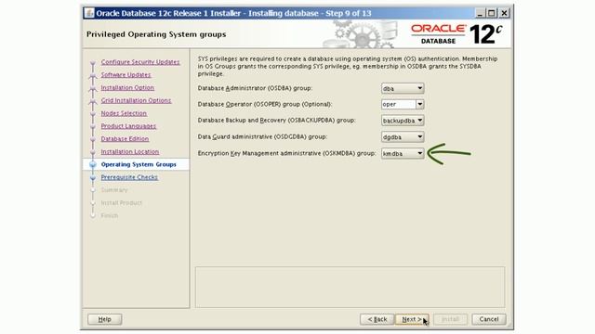Click the Next button
Image resolution: width=595 pixels, height=334 pixels.
pos(412,319)
